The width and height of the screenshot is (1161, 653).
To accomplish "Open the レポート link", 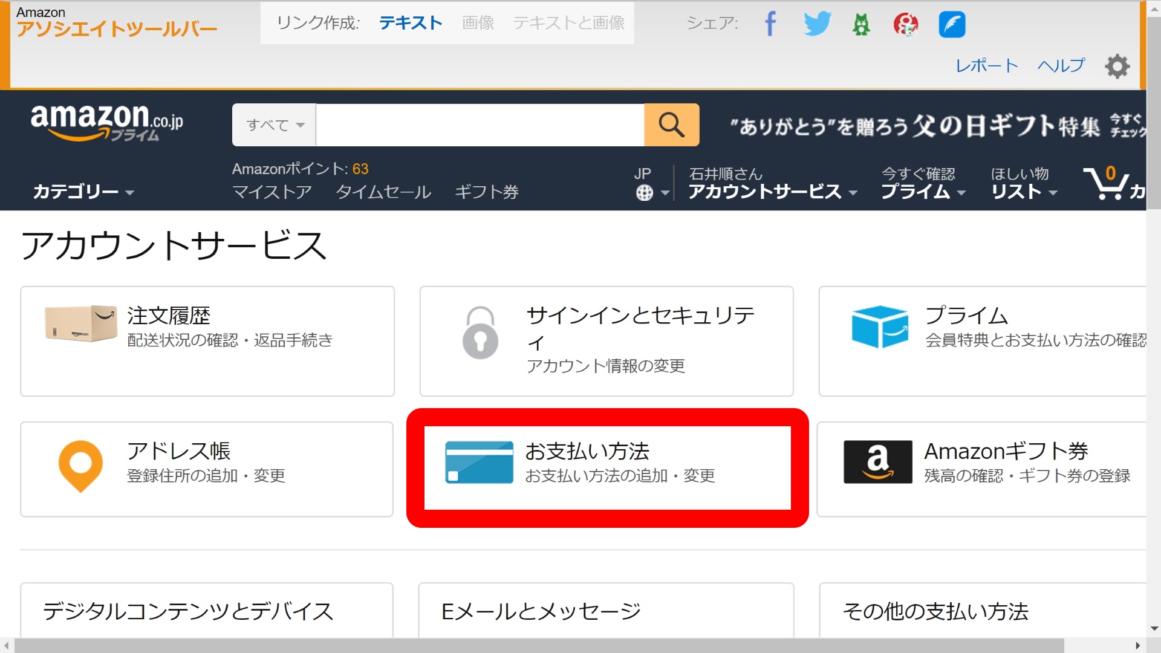I will pyautogui.click(x=986, y=65).
